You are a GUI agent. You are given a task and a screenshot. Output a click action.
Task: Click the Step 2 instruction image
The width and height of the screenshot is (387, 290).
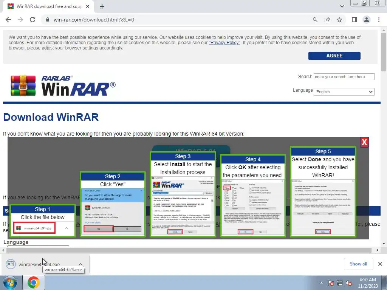[x=113, y=204]
